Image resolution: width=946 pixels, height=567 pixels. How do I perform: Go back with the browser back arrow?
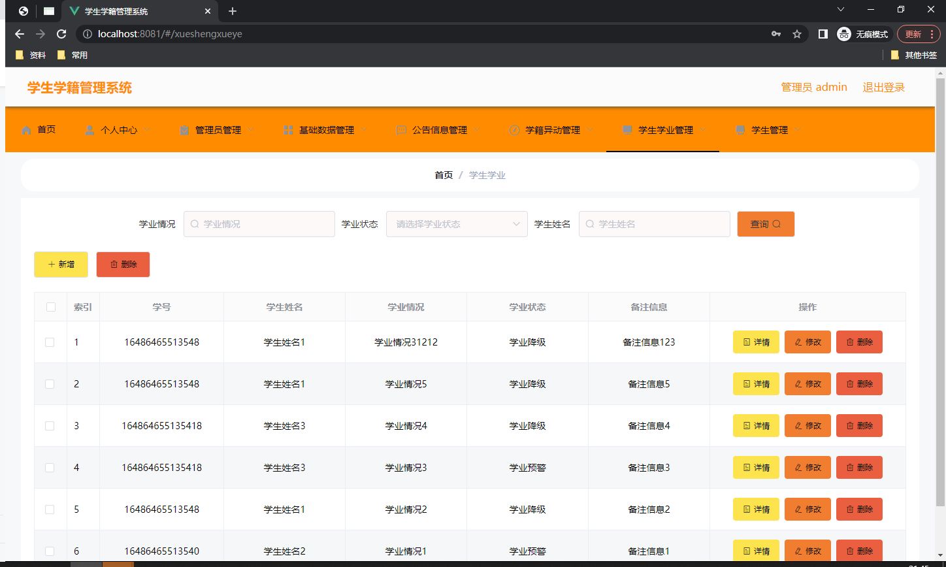click(20, 34)
